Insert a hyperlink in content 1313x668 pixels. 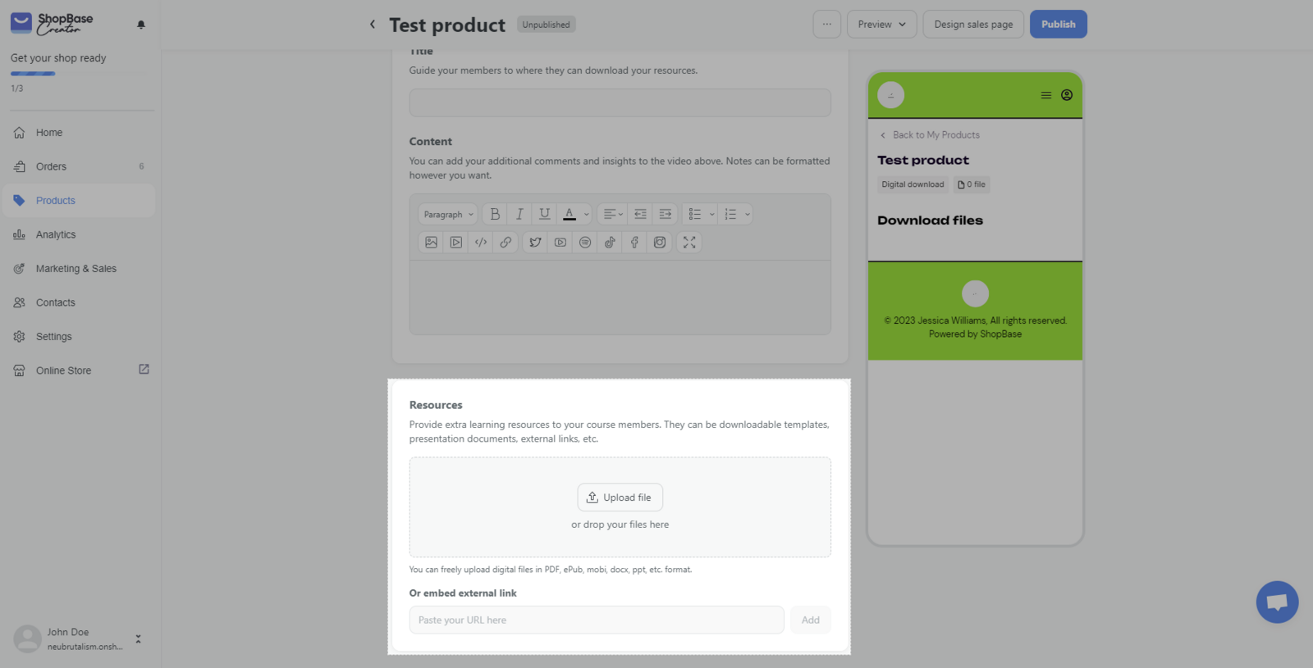click(x=506, y=243)
